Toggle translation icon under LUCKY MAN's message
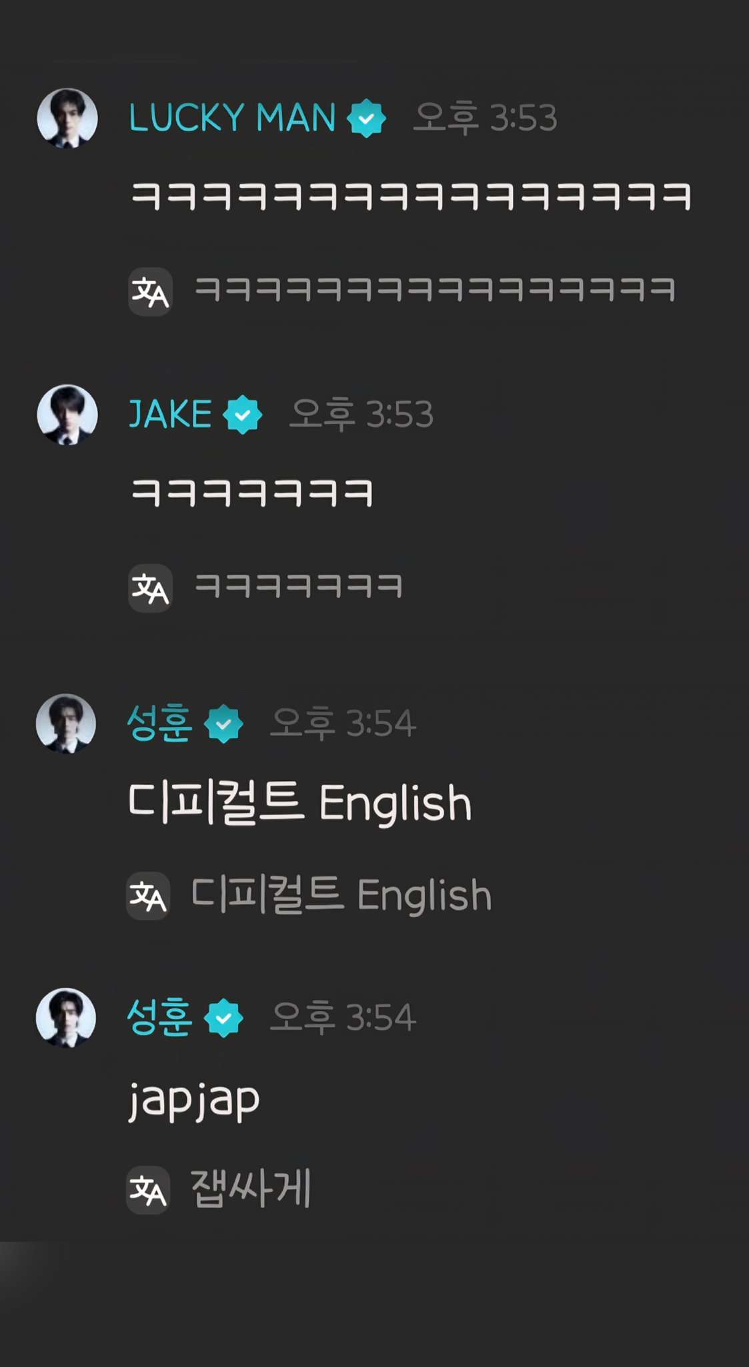This screenshot has height=1367, width=749. [x=151, y=292]
